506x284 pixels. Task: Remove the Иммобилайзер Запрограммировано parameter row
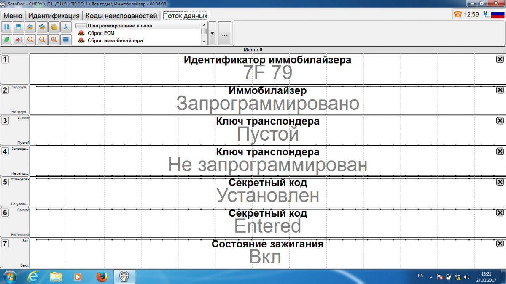(500, 90)
